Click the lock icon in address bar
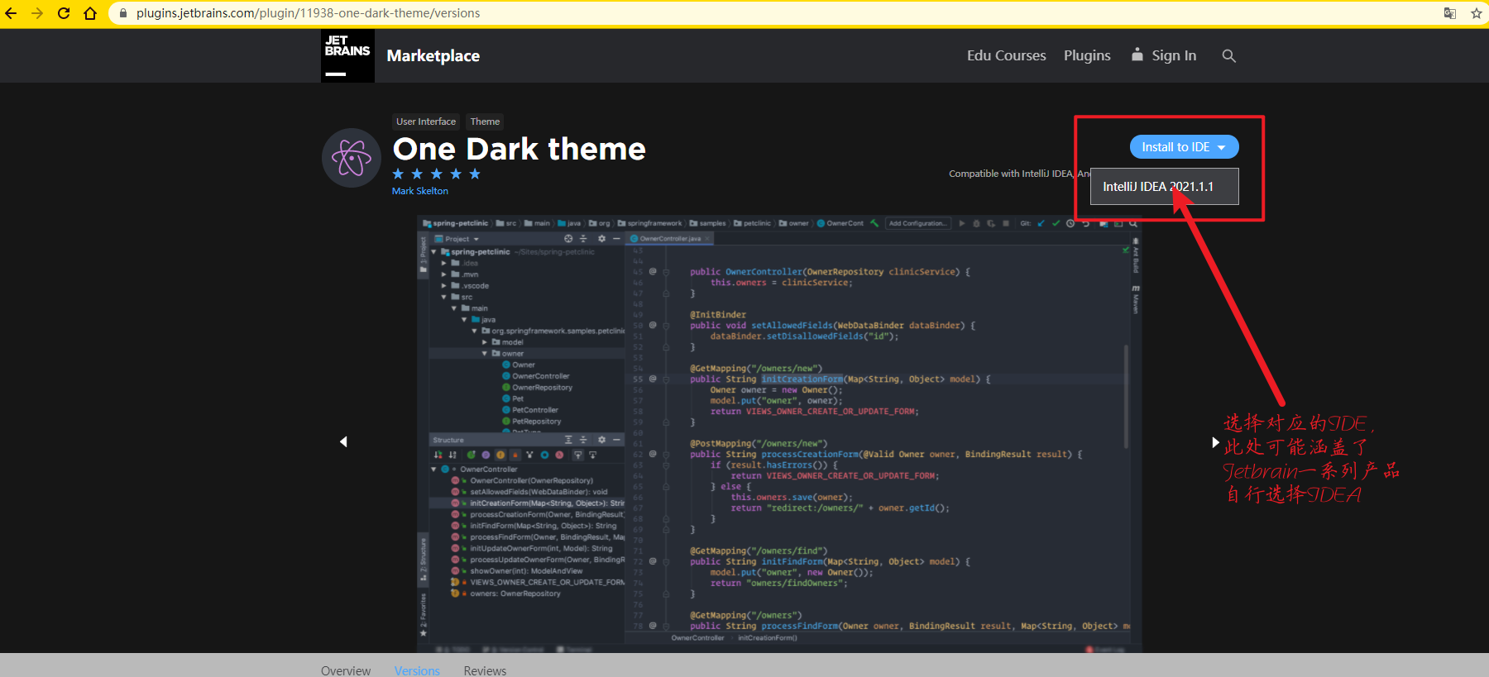 [x=123, y=13]
